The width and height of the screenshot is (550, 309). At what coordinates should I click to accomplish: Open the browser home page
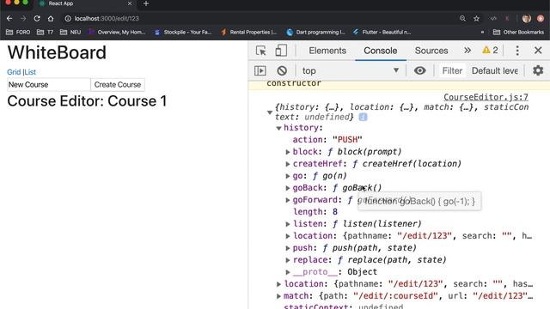tap(51, 18)
